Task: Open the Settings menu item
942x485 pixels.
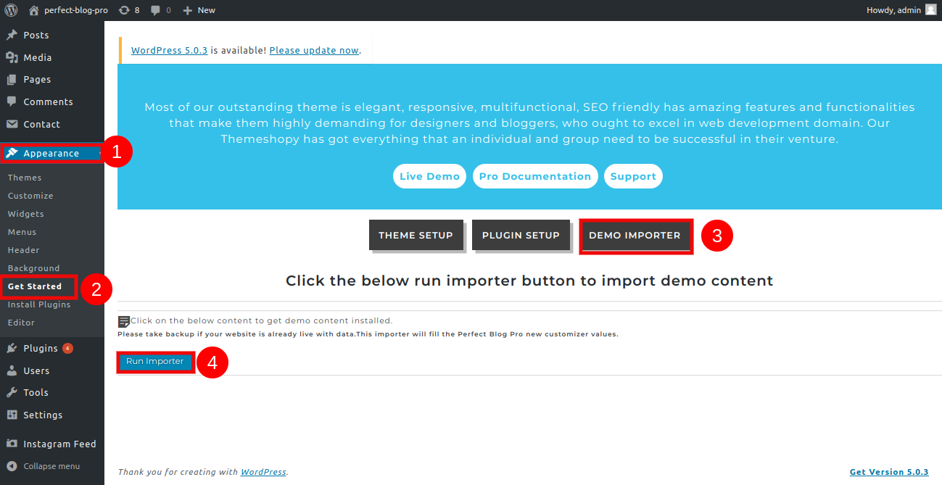Action: tap(43, 415)
